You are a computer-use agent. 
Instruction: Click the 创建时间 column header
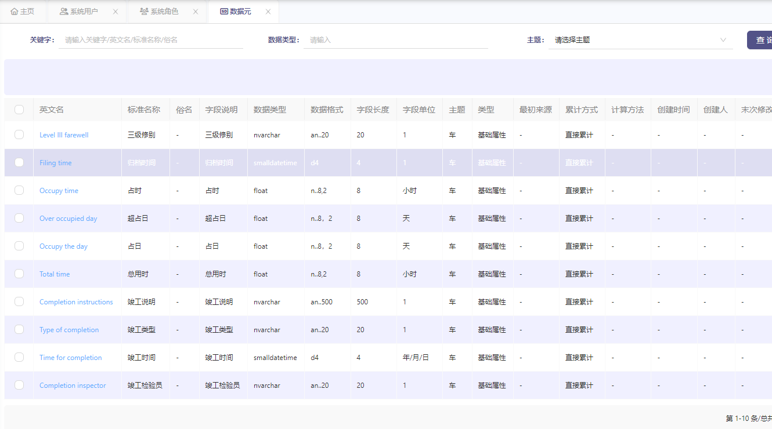[x=674, y=110]
